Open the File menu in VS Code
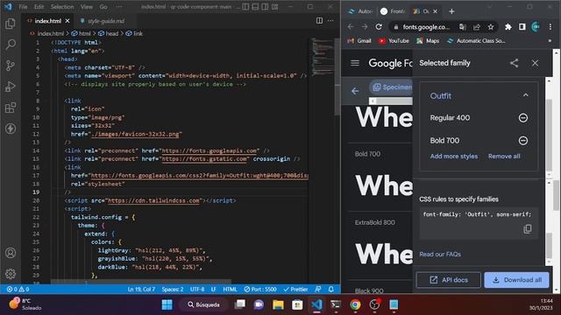This screenshot has width=561, height=315. point(23,7)
